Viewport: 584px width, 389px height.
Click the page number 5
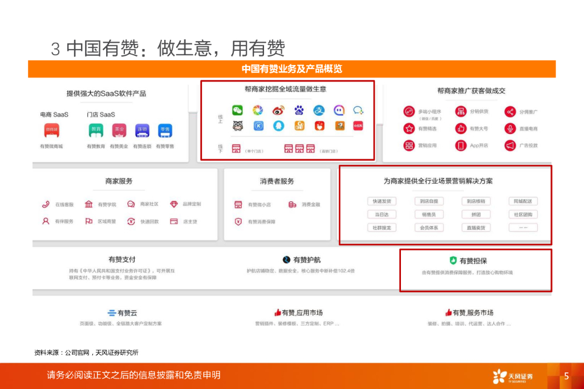pyautogui.click(x=566, y=376)
